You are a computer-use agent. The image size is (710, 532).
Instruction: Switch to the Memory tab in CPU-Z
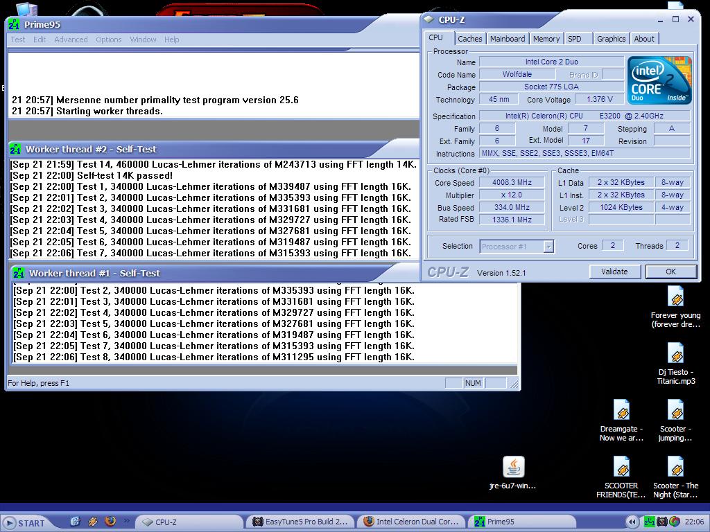[x=546, y=39]
